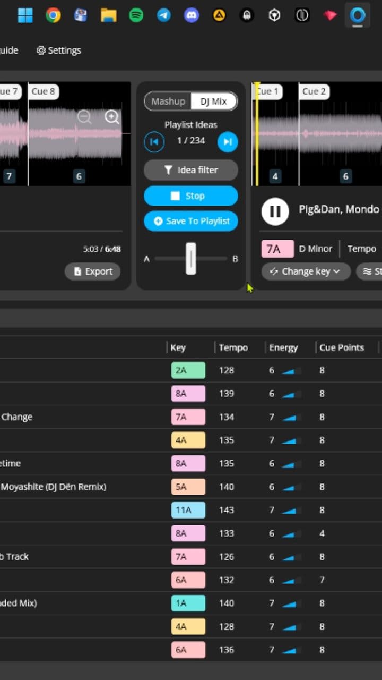
Task: Click the 7A key badge on right deck
Action: coord(277,249)
